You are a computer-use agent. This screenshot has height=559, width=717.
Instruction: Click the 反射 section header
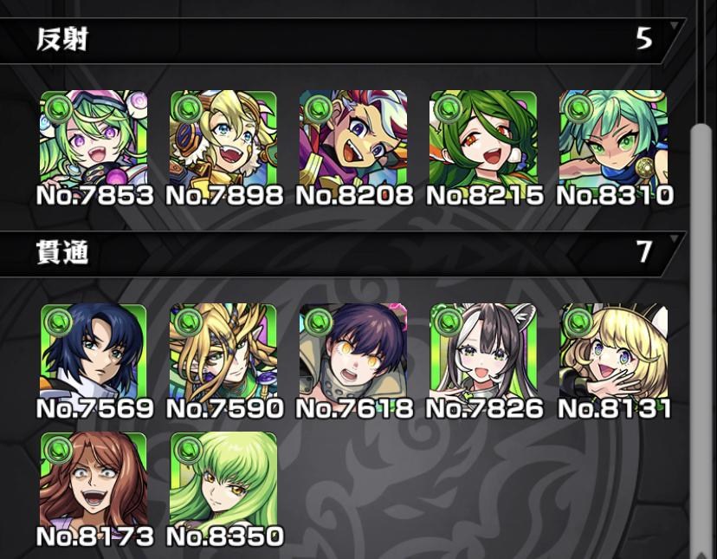click(340, 40)
